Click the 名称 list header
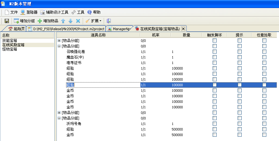 27,35
